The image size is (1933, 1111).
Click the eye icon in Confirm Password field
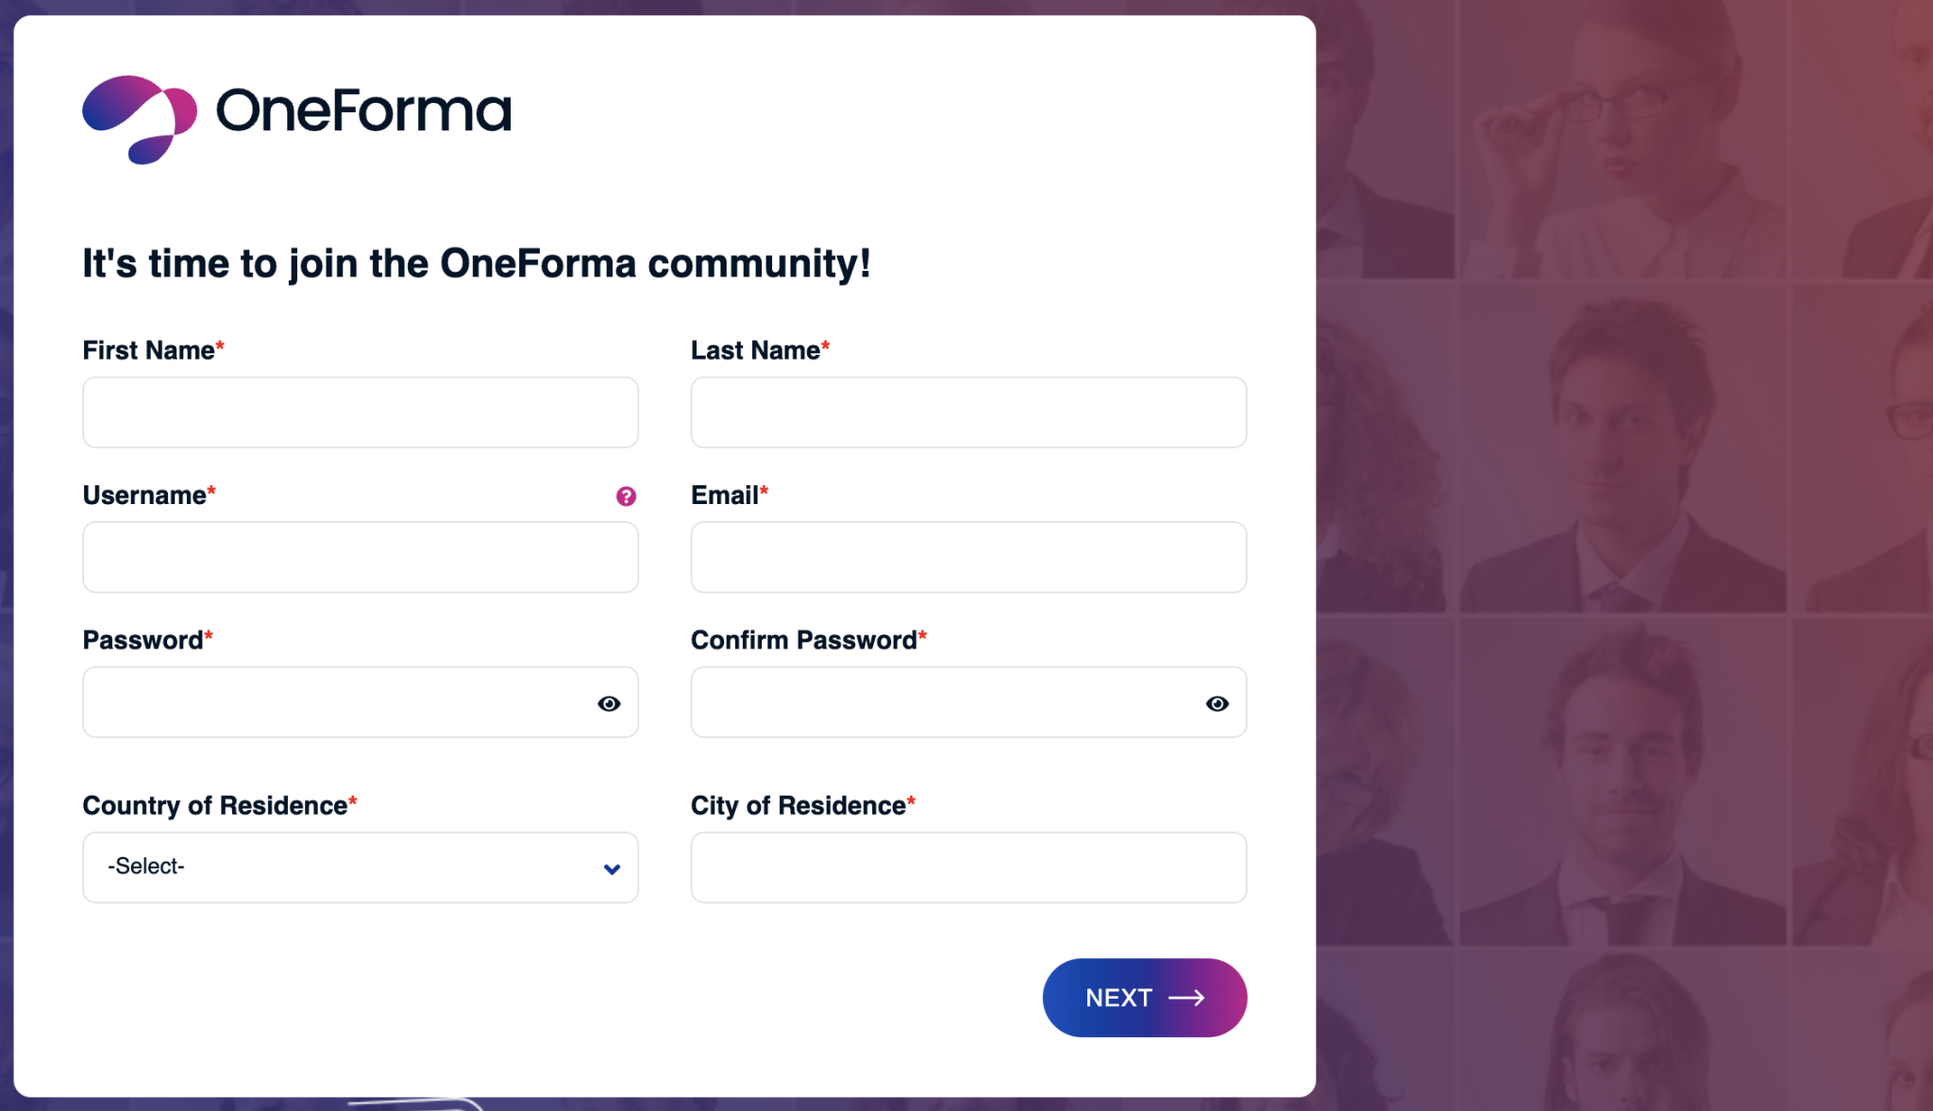click(x=1218, y=703)
